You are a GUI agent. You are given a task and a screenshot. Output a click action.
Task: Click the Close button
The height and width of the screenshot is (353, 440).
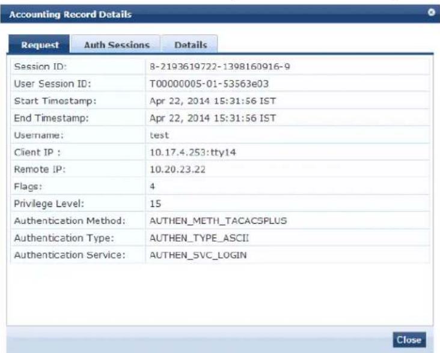tap(409, 340)
